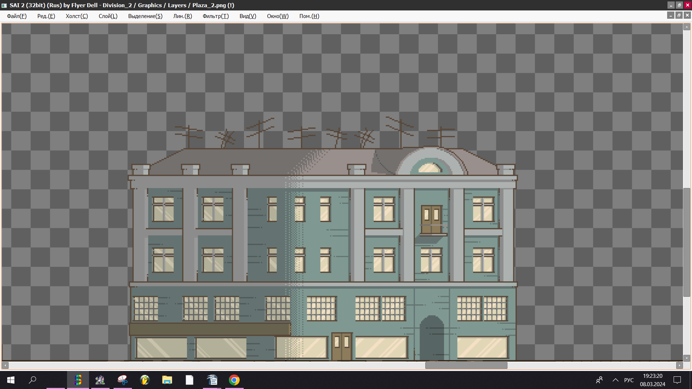Click the taskbar search magnifier icon
This screenshot has height=389, width=692.
pos(32,380)
